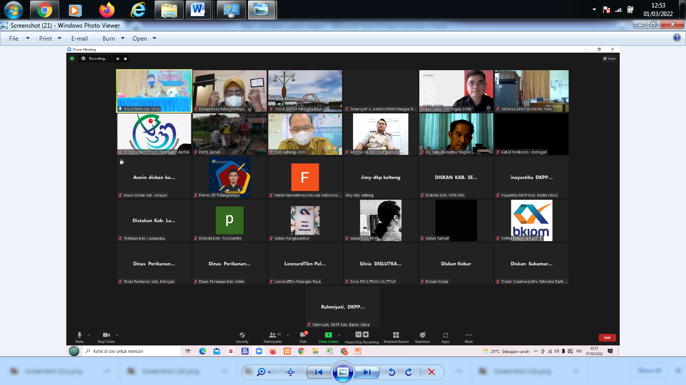Stop recording via the top square icon
Image resolution: width=686 pixels, height=385 pixels.
(126, 59)
